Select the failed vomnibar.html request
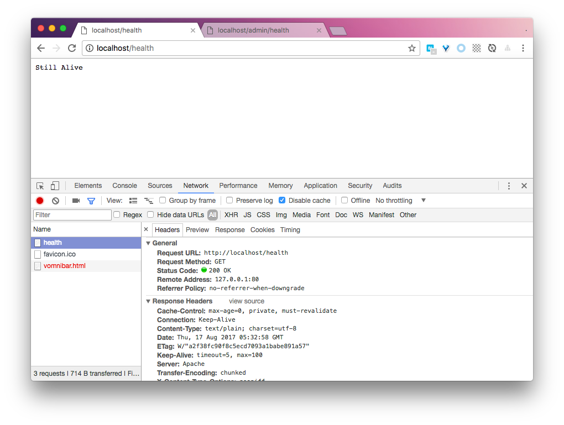 coord(86,266)
